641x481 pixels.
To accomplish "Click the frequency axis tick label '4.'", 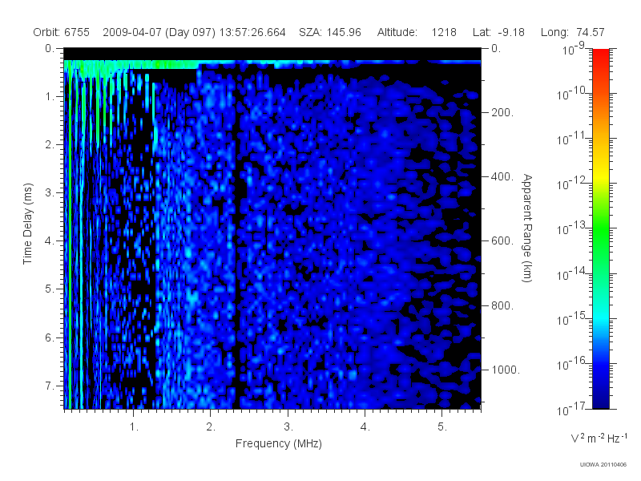I will [x=365, y=427].
